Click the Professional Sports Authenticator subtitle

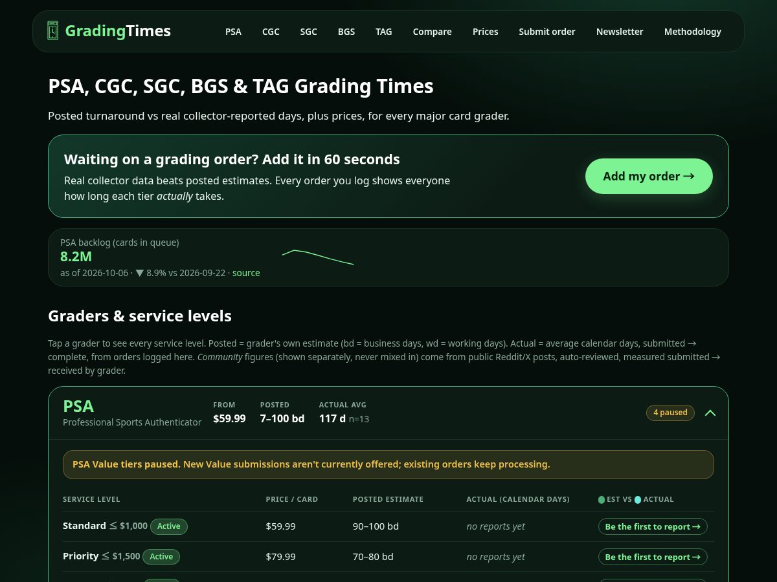(x=132, y=422)
